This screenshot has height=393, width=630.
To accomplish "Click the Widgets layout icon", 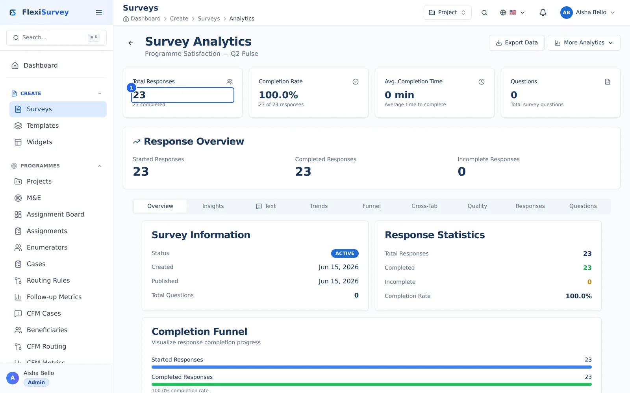I will click(x=18, y=142).
